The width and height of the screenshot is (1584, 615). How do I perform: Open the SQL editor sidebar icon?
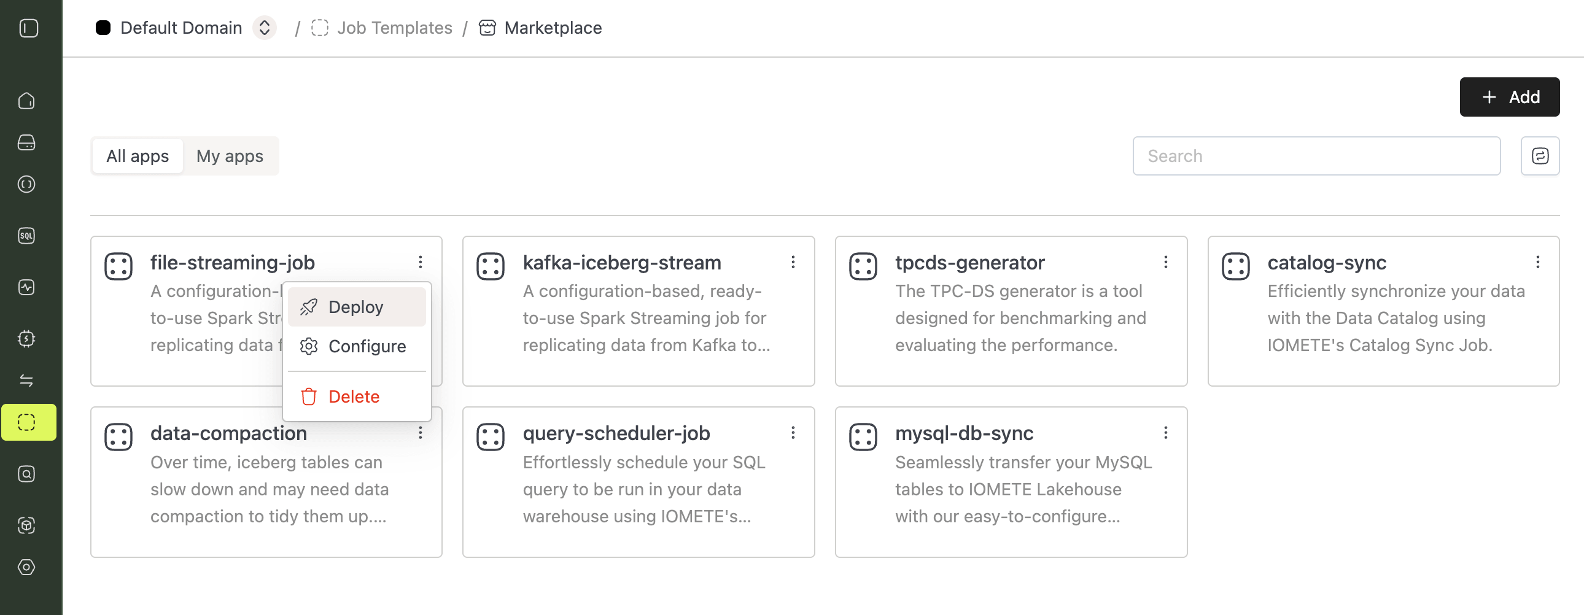pyautogui.click(x=26, y=236)
